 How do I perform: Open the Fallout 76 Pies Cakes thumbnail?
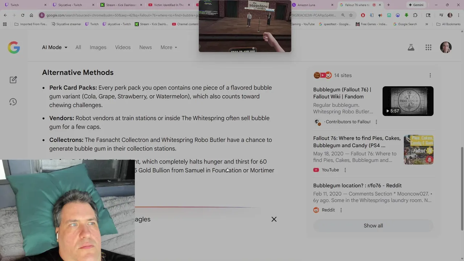tap(419, 150)
